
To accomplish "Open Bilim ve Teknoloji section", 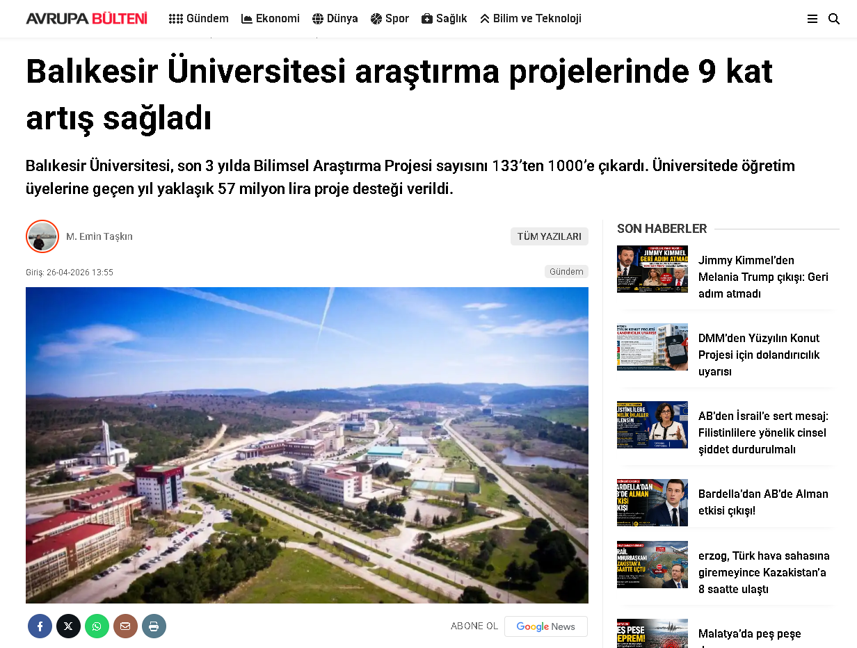I will point(531,19).
